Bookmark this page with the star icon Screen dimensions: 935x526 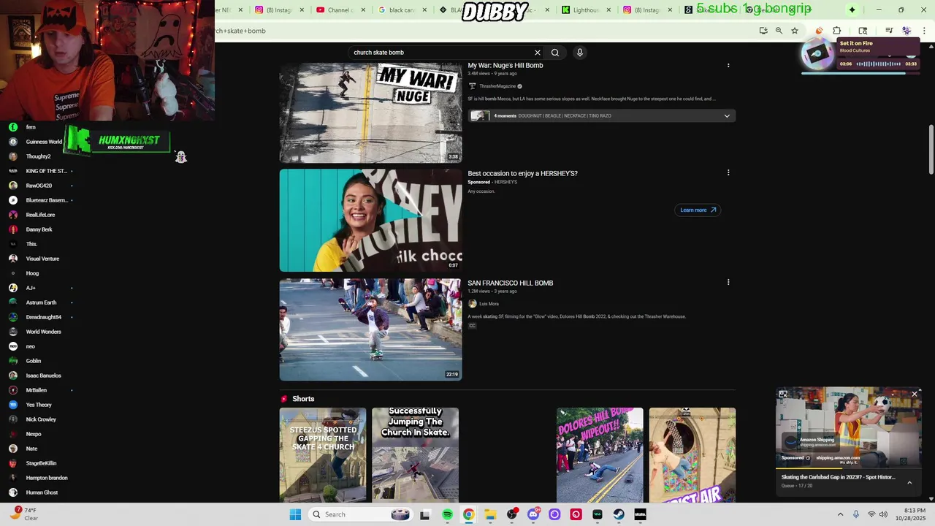[795, 31]
